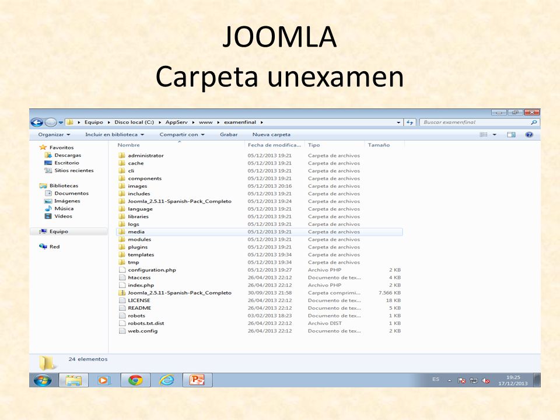Click the language folder icon
Screen dimensions: 560x420
pos(122,209)
